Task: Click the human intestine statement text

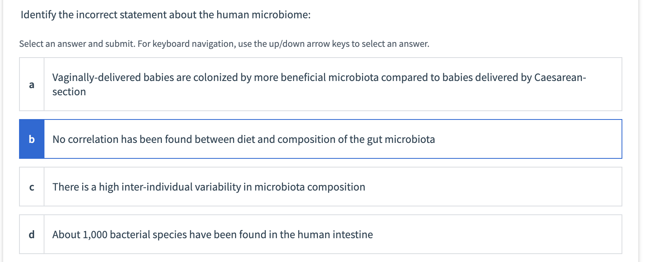Action: click(212, 234)
